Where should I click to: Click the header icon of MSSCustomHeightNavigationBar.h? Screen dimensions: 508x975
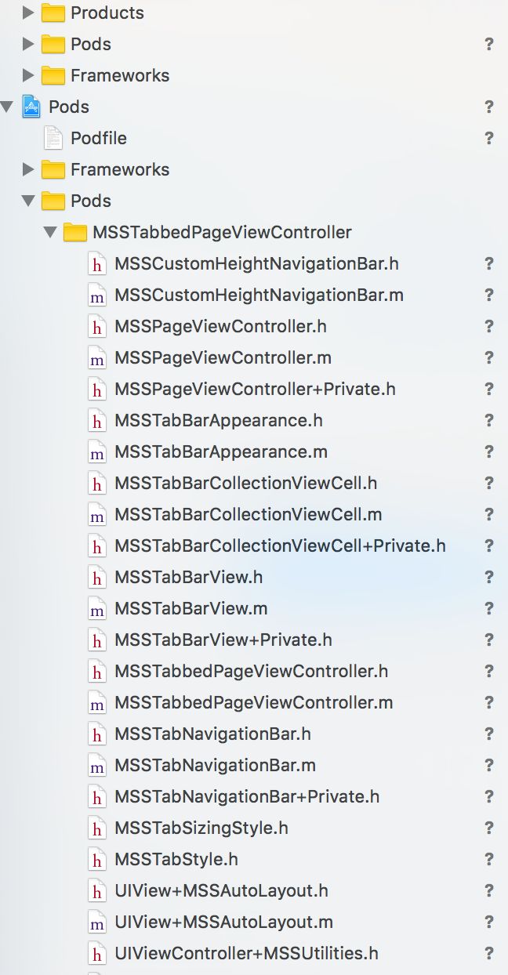[96, 263]
